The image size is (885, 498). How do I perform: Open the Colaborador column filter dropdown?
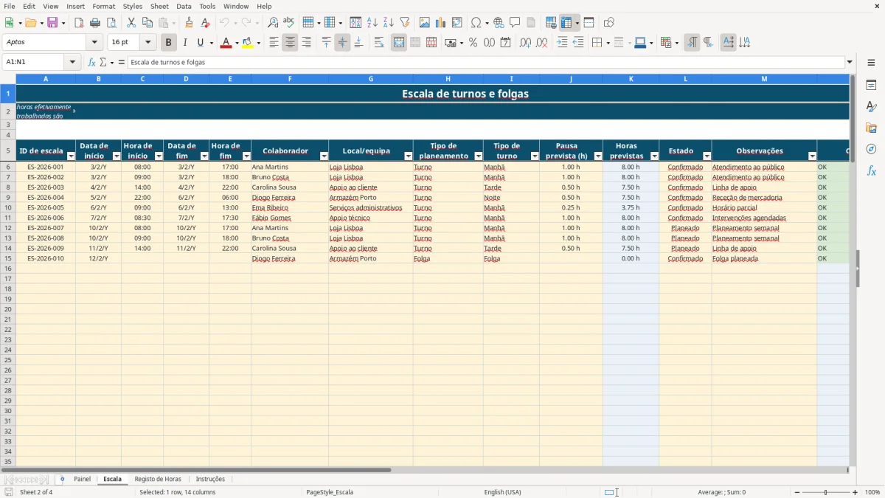324,156
